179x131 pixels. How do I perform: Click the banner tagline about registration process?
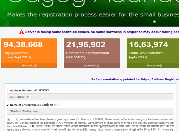point(93,15)
